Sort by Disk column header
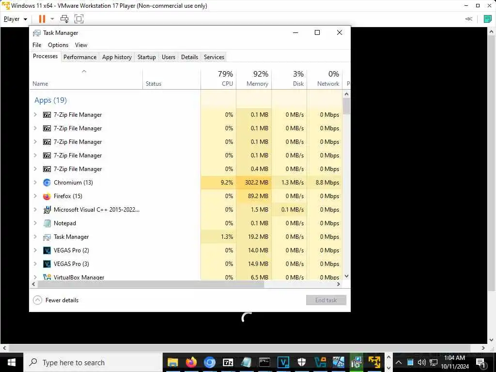The width and height of the screenshot is (496, 372). 290,79
